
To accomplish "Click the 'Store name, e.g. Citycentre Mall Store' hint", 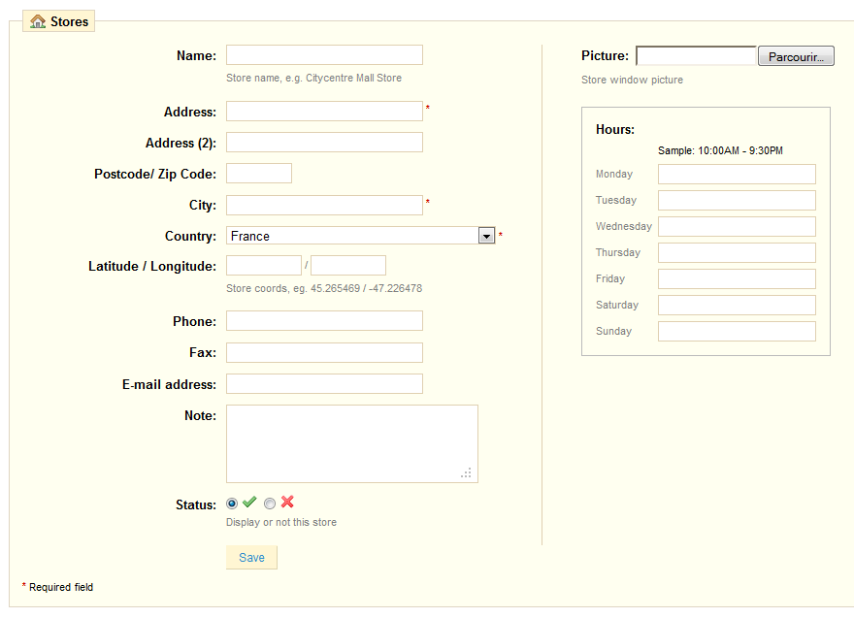I will point(313,78).
